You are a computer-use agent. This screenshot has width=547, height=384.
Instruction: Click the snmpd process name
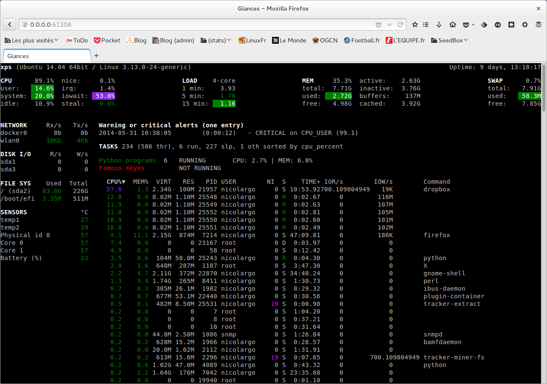point(433,334)
